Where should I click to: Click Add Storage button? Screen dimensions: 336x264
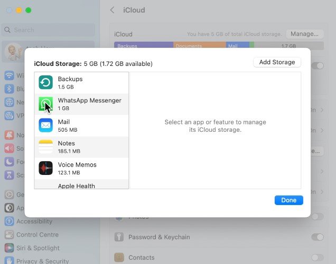[x=277, y=62]
